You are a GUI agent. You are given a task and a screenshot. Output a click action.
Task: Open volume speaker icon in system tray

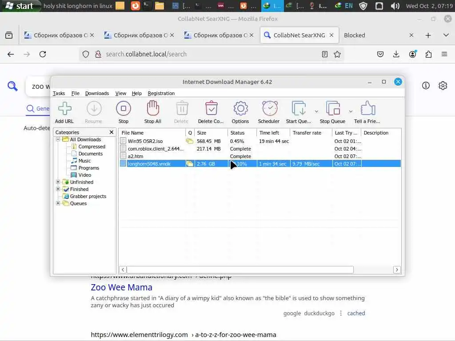[x=395, y=6]
